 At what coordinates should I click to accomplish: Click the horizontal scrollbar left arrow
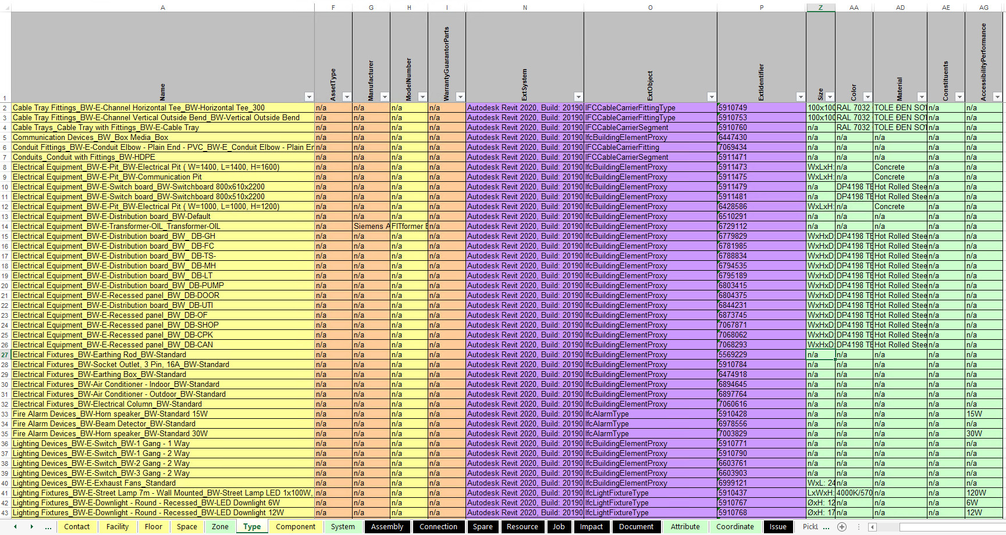(872, 527)
